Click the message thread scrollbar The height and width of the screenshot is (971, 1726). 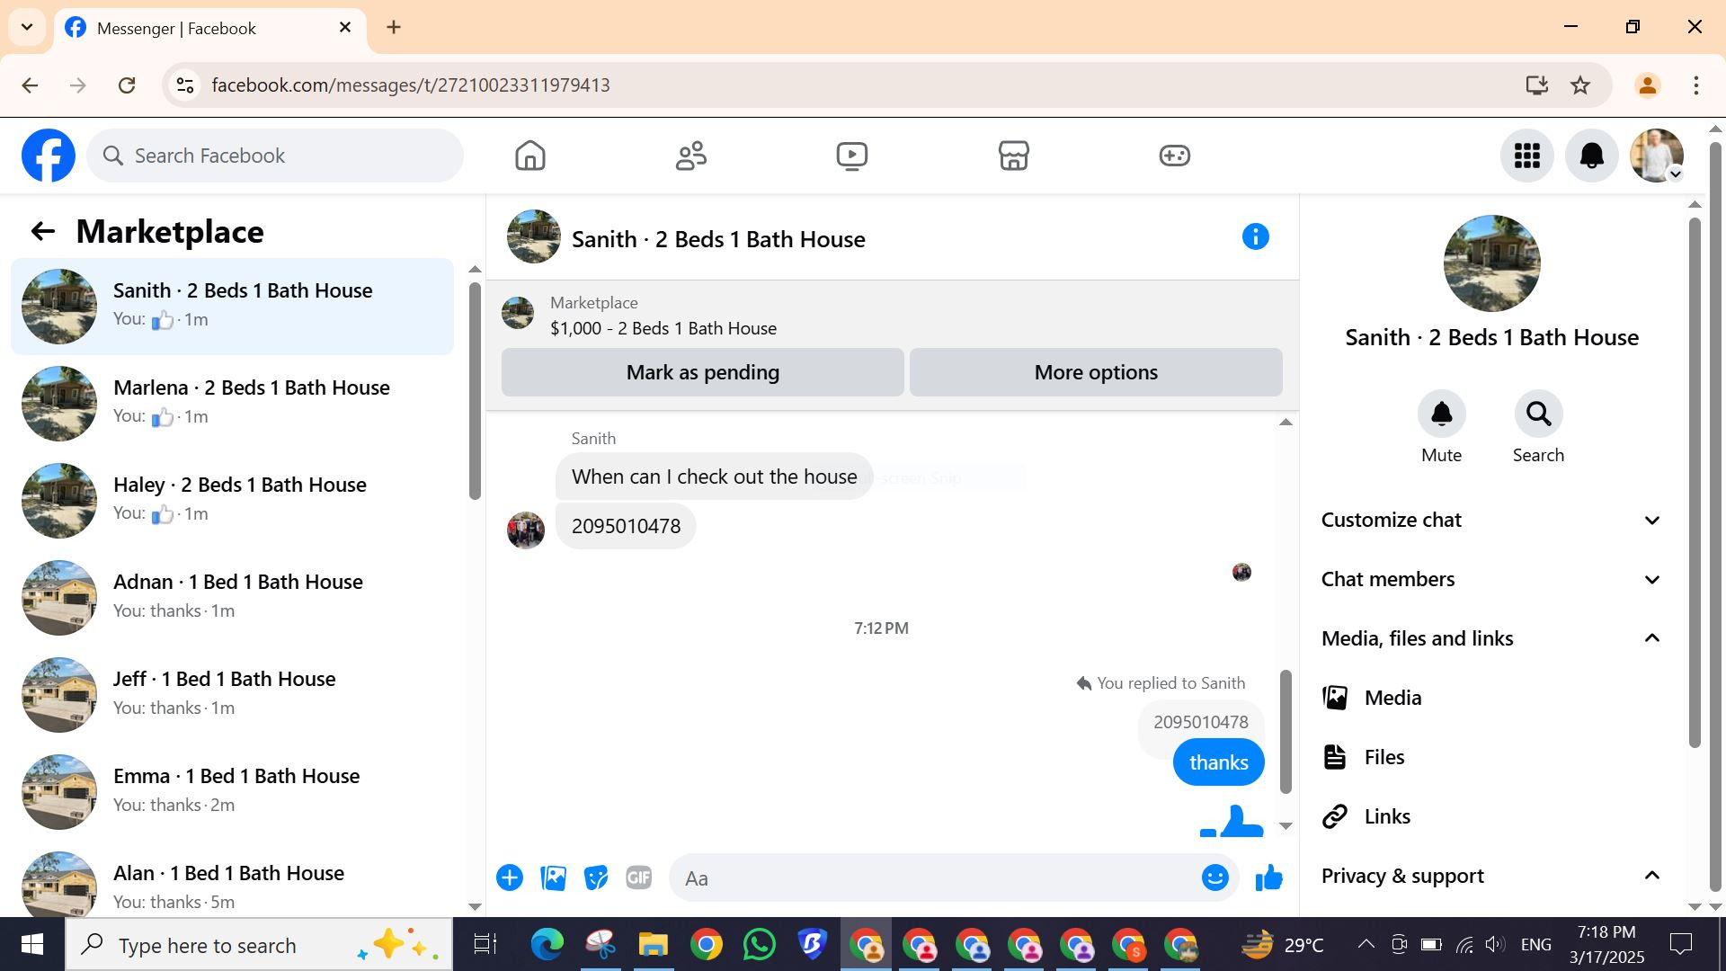[1286, 732]
